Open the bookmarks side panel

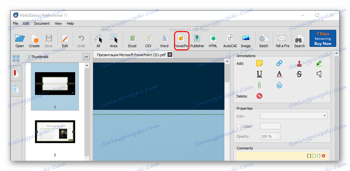pyautogui.click(x=16, y=74)
